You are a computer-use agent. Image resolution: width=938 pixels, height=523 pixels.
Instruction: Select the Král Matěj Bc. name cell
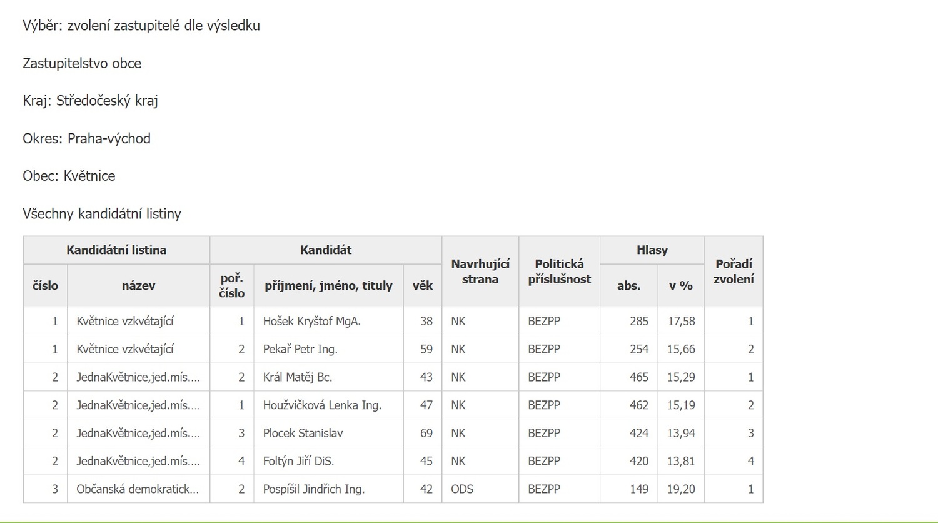(x=298, y=378)
